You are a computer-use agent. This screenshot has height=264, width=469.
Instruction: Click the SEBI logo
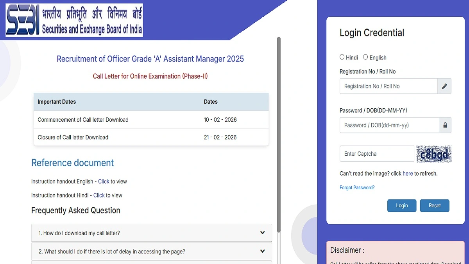click(x=23, y=20)
